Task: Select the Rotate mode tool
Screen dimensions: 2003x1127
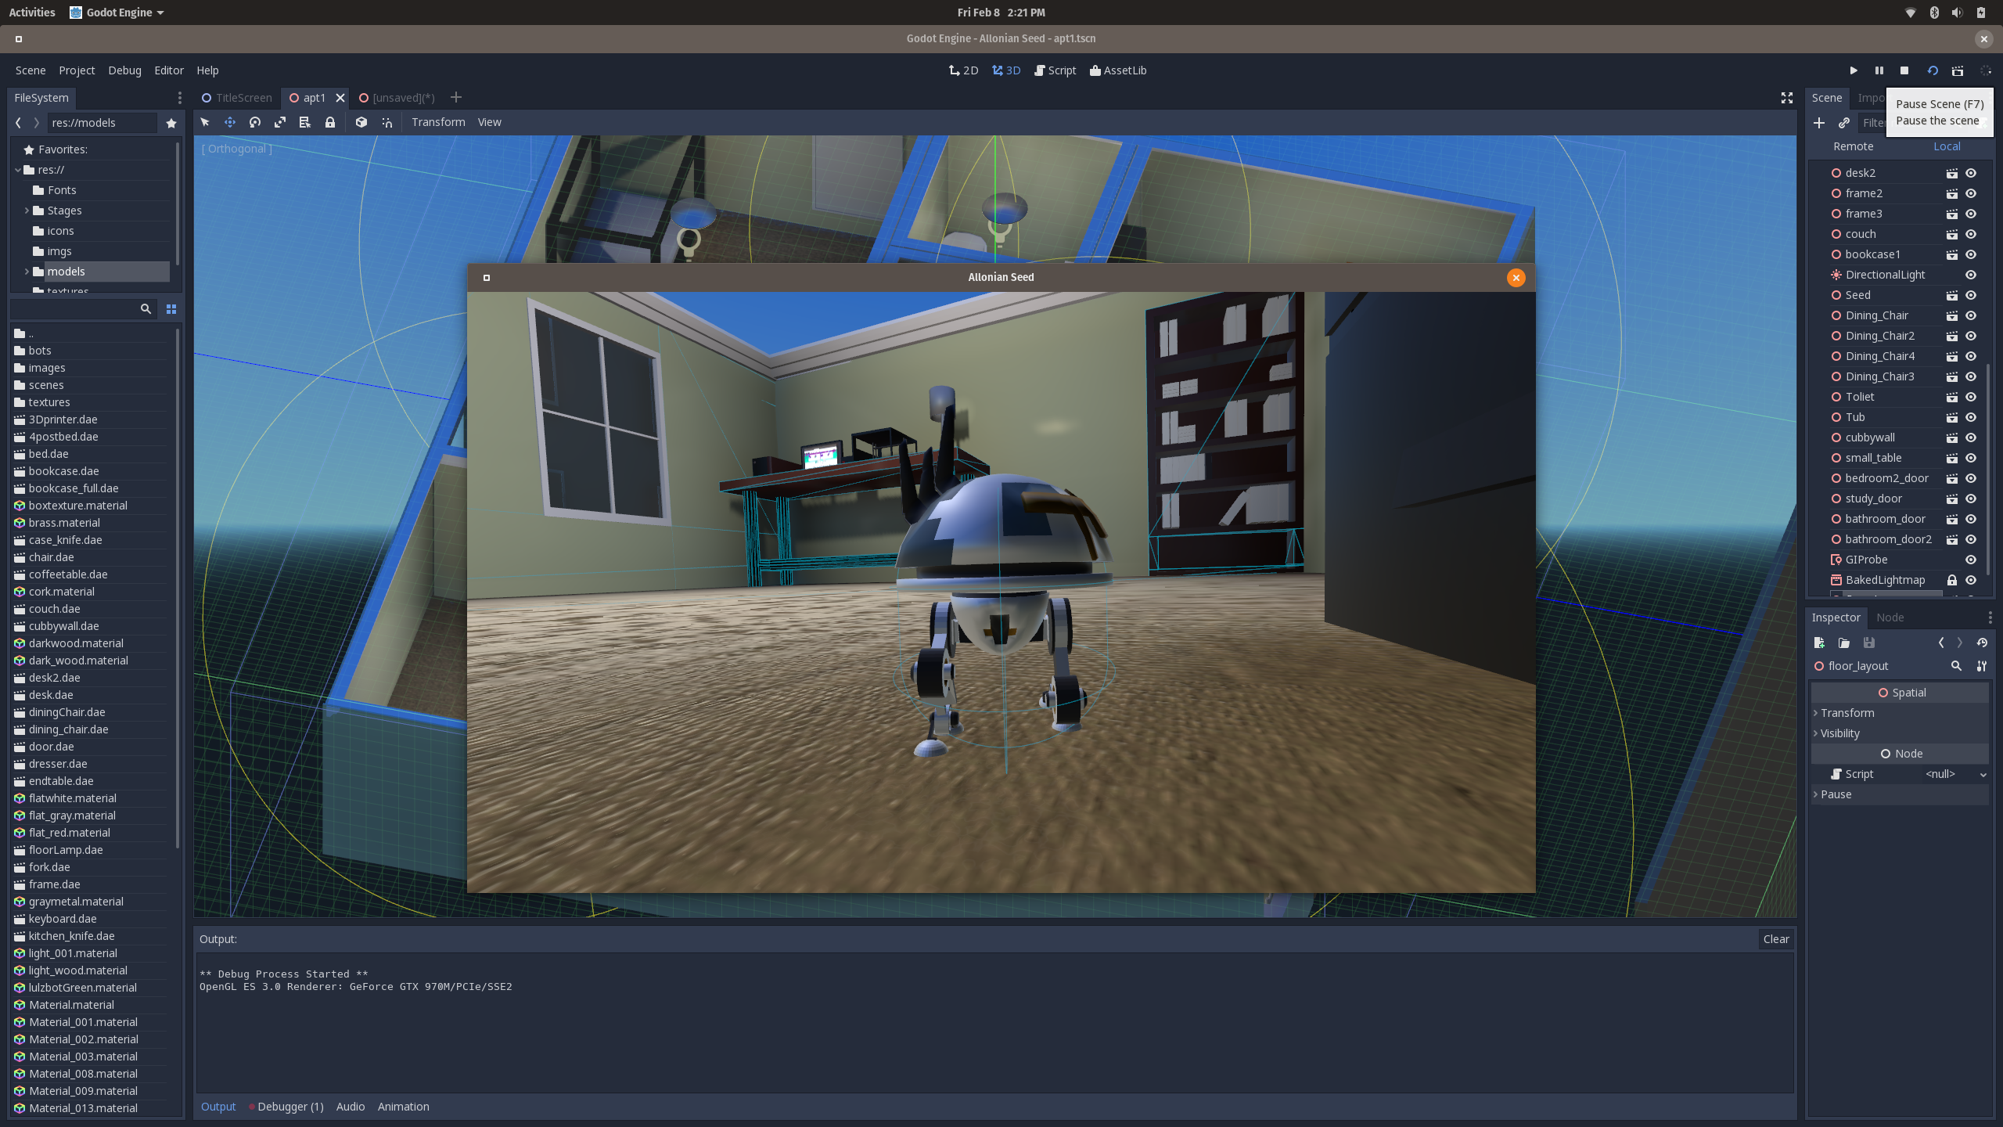Action: tap(255, 122)
